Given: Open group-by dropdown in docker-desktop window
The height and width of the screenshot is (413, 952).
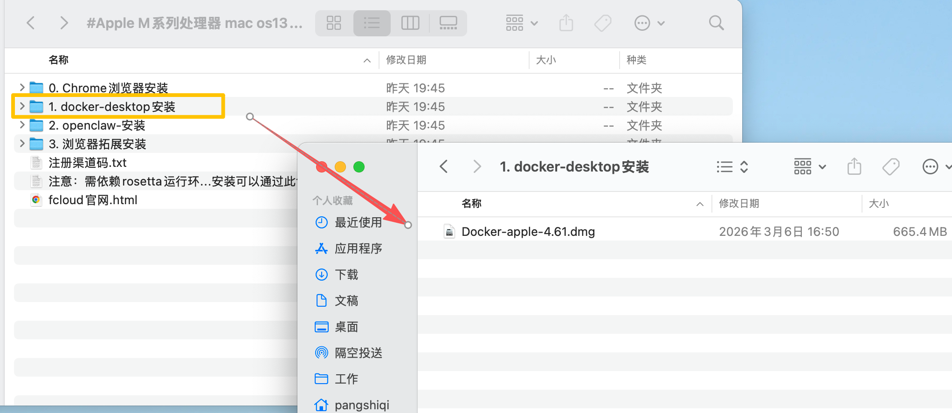Looking at the screenshot, I should click(809, 166).
